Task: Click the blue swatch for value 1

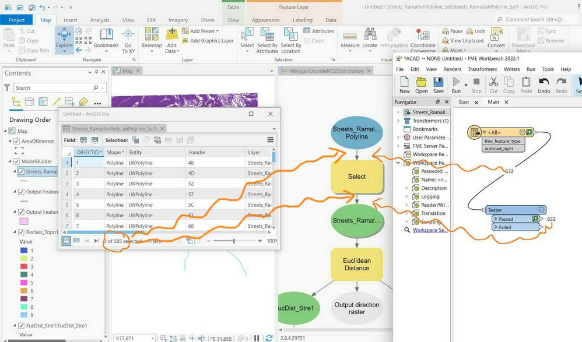Action: tap(24, 251)
